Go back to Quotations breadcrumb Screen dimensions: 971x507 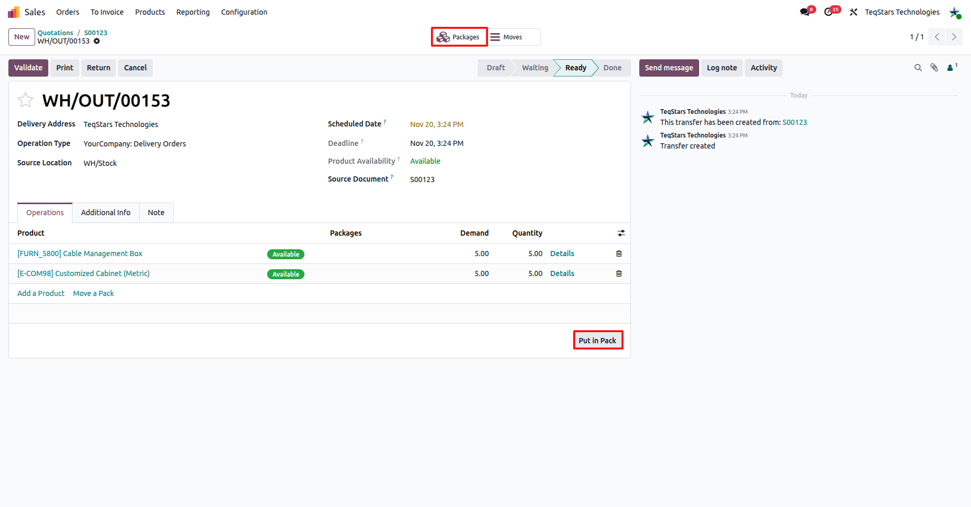[55, 33]
